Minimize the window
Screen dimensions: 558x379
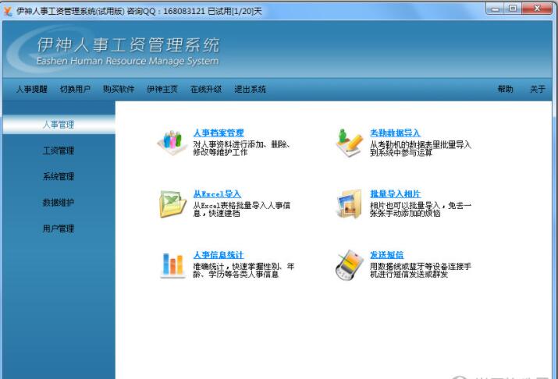(x=495, y=9)
